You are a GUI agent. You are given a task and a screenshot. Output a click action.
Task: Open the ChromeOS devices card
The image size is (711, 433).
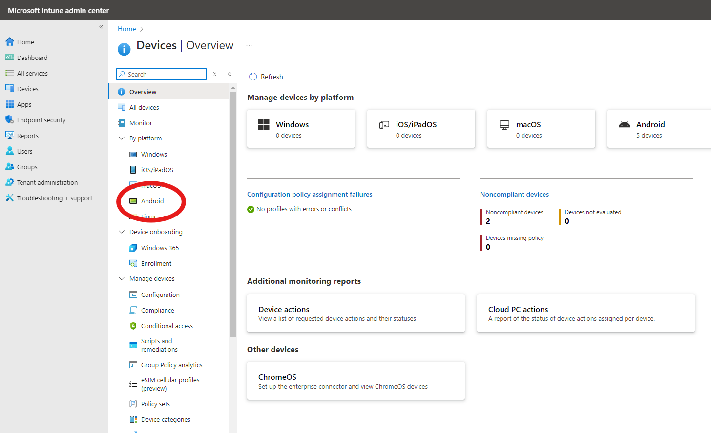[356, 381]
